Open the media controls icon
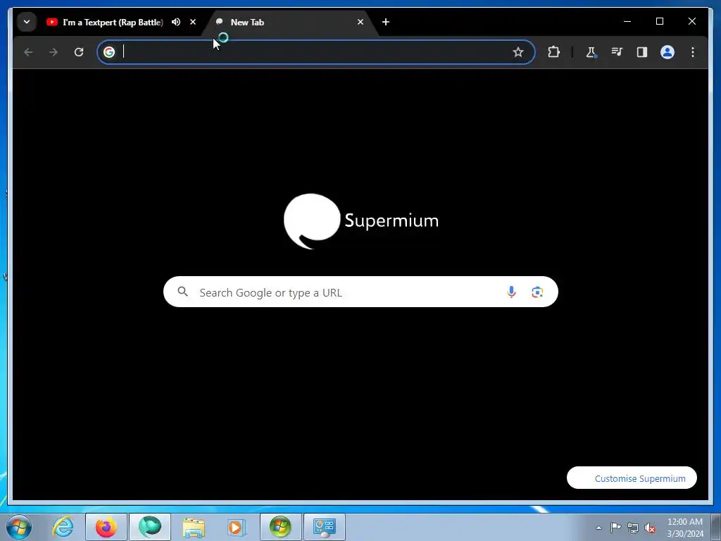Image resolution: width=721 pixels, height=541 pixels. click(x=617, y=52)
